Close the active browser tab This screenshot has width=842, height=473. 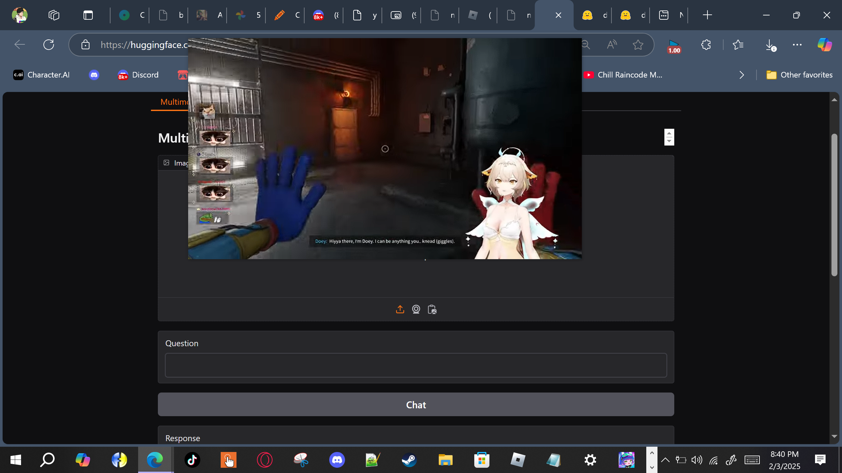coord(558,15)
